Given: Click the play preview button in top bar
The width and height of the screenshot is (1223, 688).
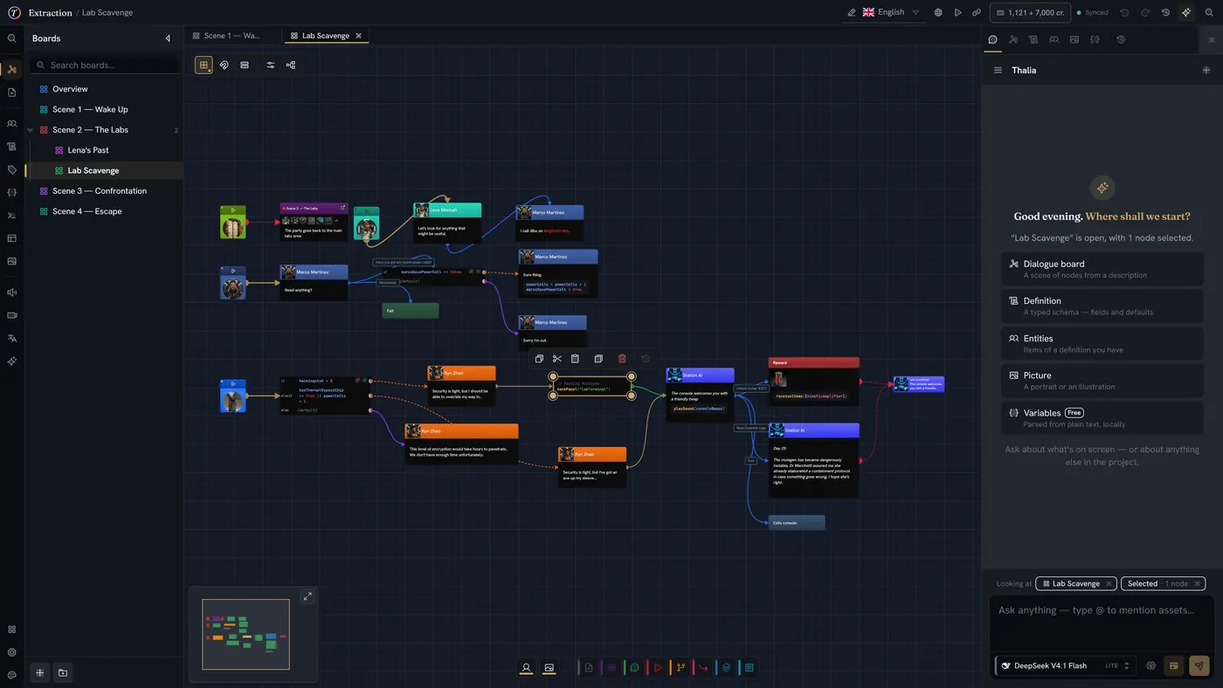Looking at the screenshot, I should (957, 12).
